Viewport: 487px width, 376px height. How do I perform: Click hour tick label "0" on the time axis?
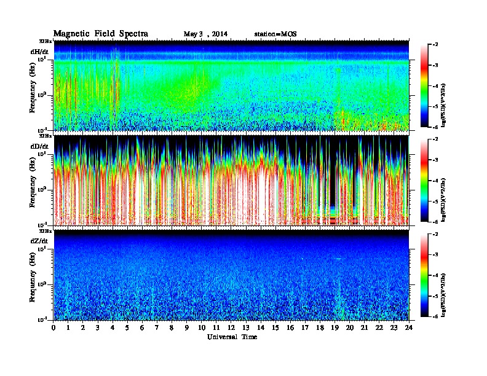tap(53, 328)
